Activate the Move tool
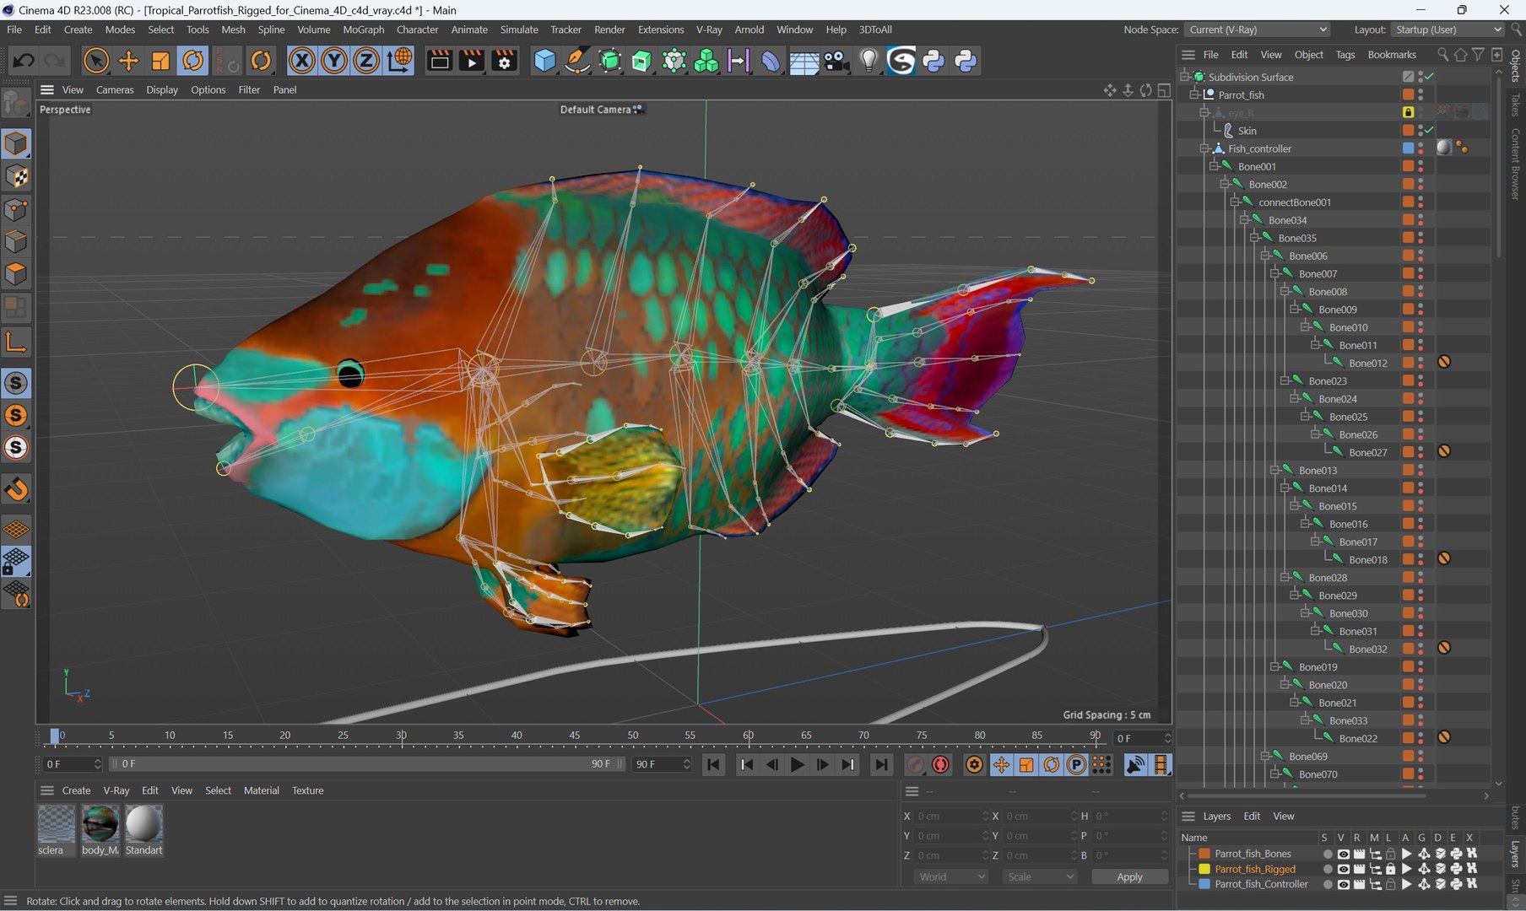Screen dimensions: 1526x911 [x=128, y=61]
